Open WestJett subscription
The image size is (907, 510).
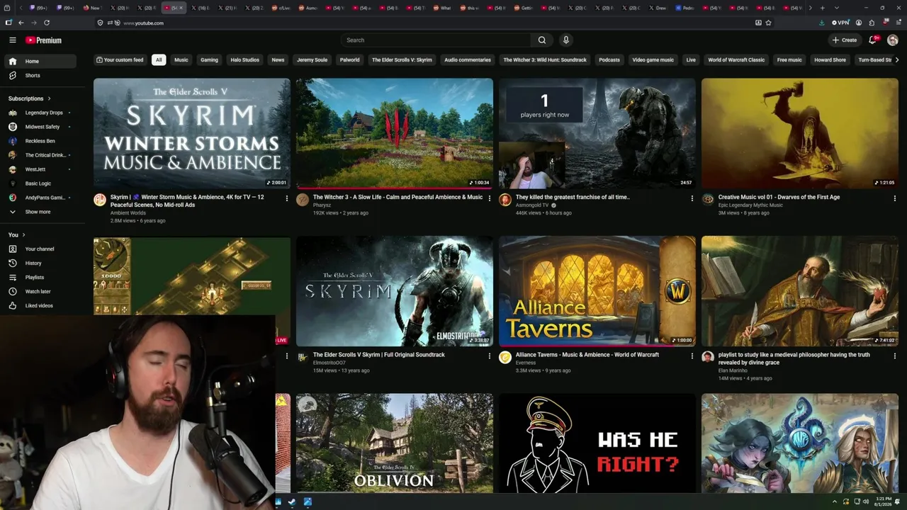(41, 169)
